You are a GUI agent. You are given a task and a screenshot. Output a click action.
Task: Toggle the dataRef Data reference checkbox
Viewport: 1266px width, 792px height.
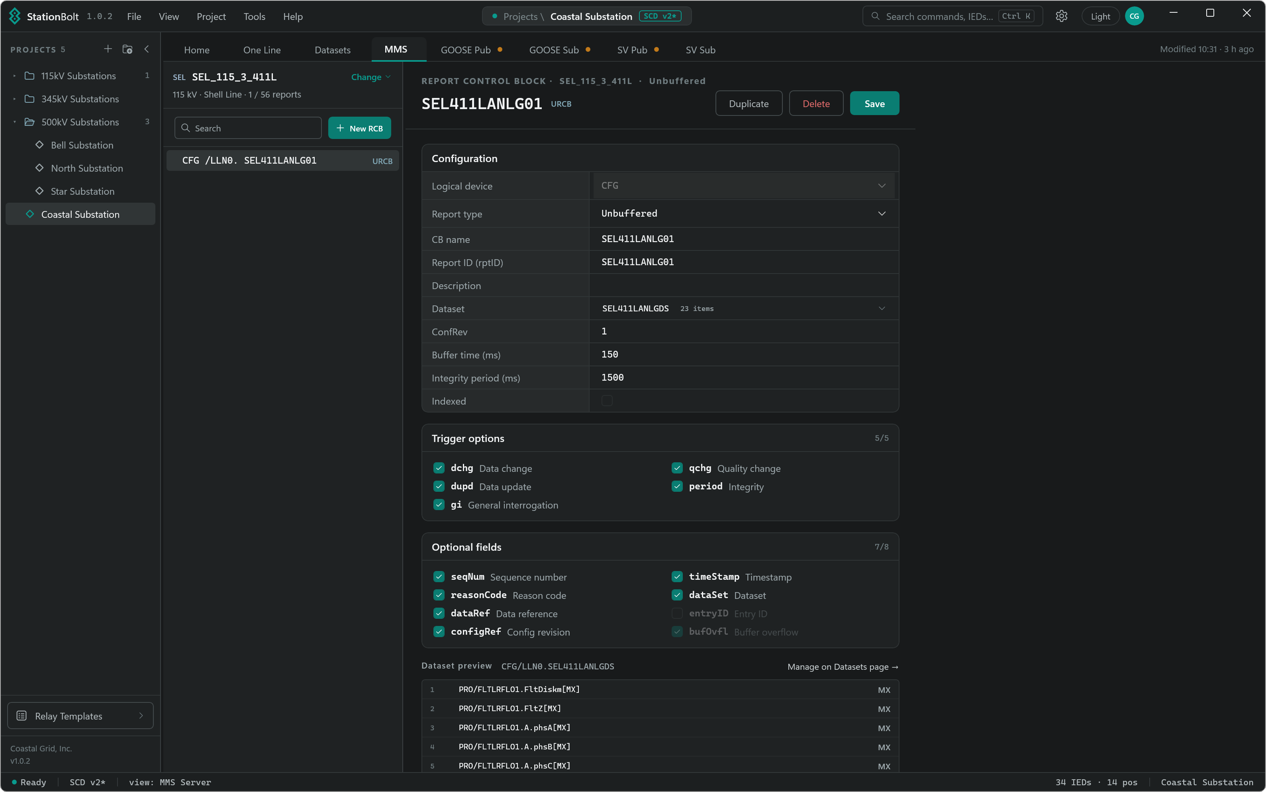pos(439,613)
